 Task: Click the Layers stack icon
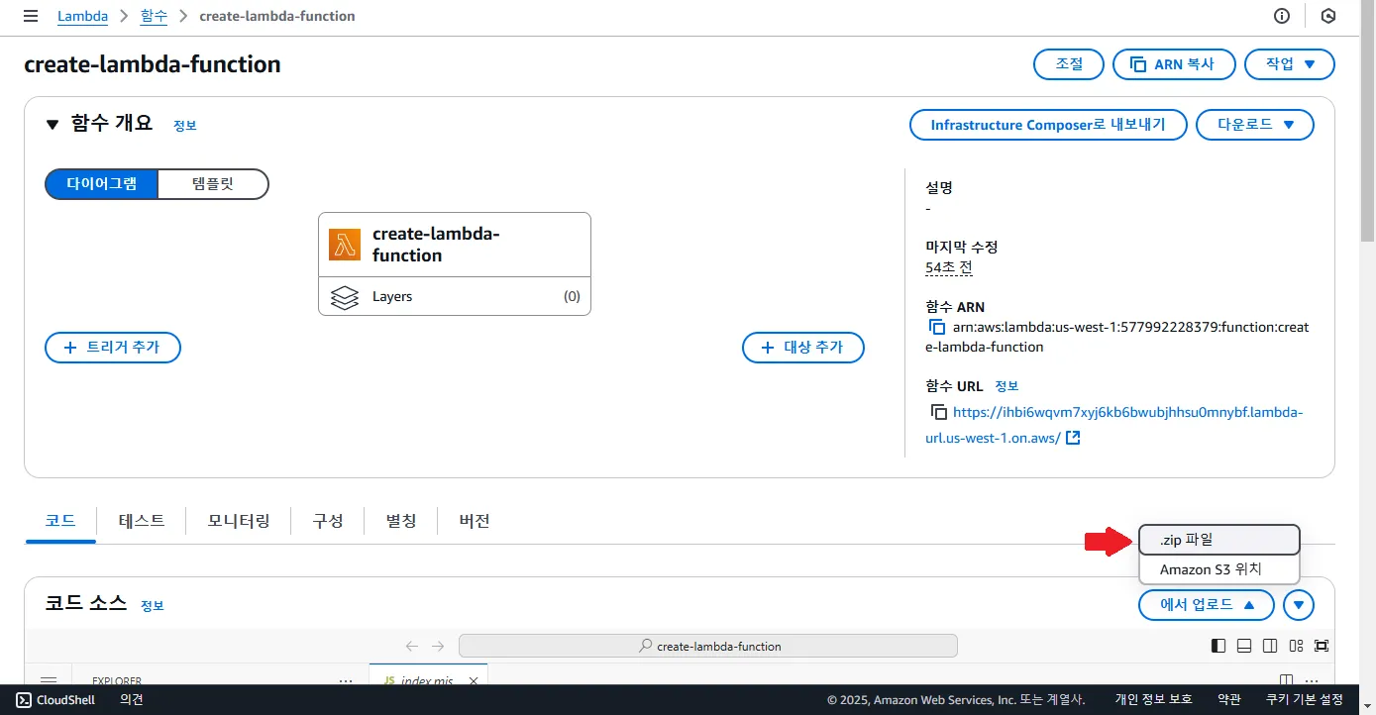tap(345, 296)
